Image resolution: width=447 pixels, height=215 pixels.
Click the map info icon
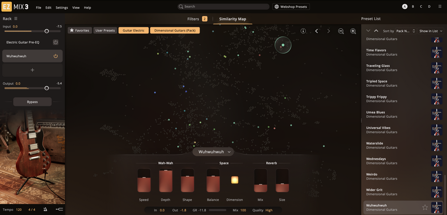point(303,31)
